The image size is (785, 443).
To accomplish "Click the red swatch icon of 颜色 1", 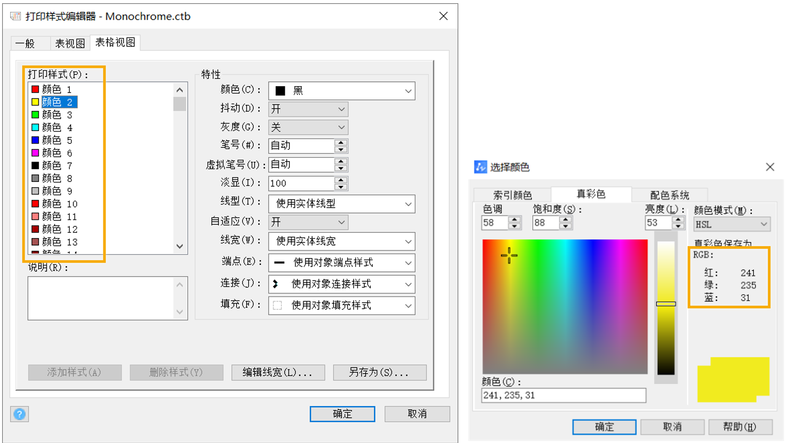I will click(x=35, y=89).
